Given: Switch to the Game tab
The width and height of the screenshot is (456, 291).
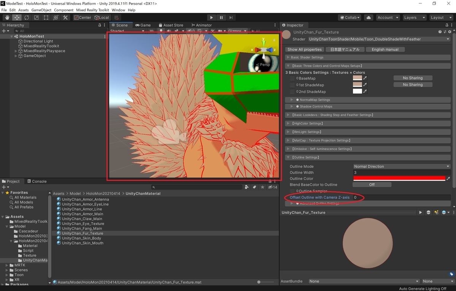Looking at the screenshot, I should [143, 25].
